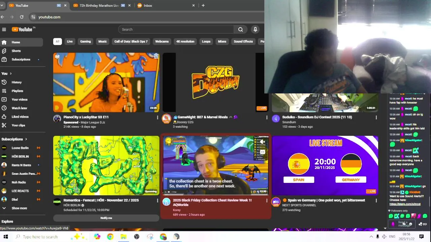Open the Spain vs Germany thumbnail
This screenshot has height=242, width=431.
[x=325, y=165]
